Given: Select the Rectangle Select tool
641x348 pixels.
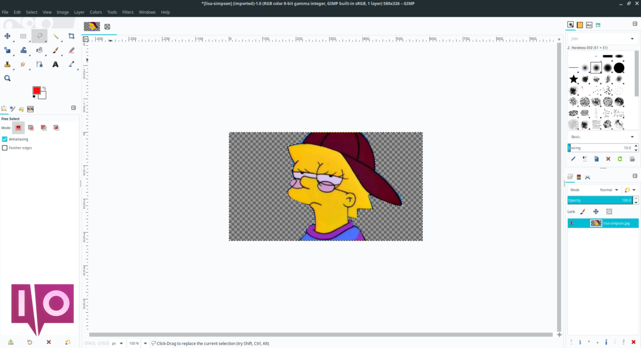Looking at the screenshot, I should [x=23, y=36].
